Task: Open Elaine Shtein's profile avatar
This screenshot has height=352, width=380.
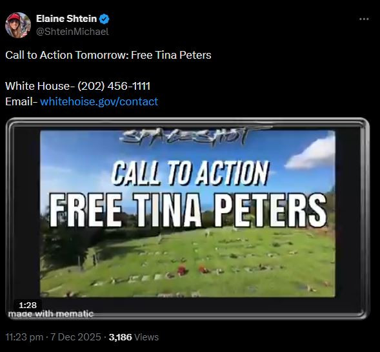Action: pos(18,25)
